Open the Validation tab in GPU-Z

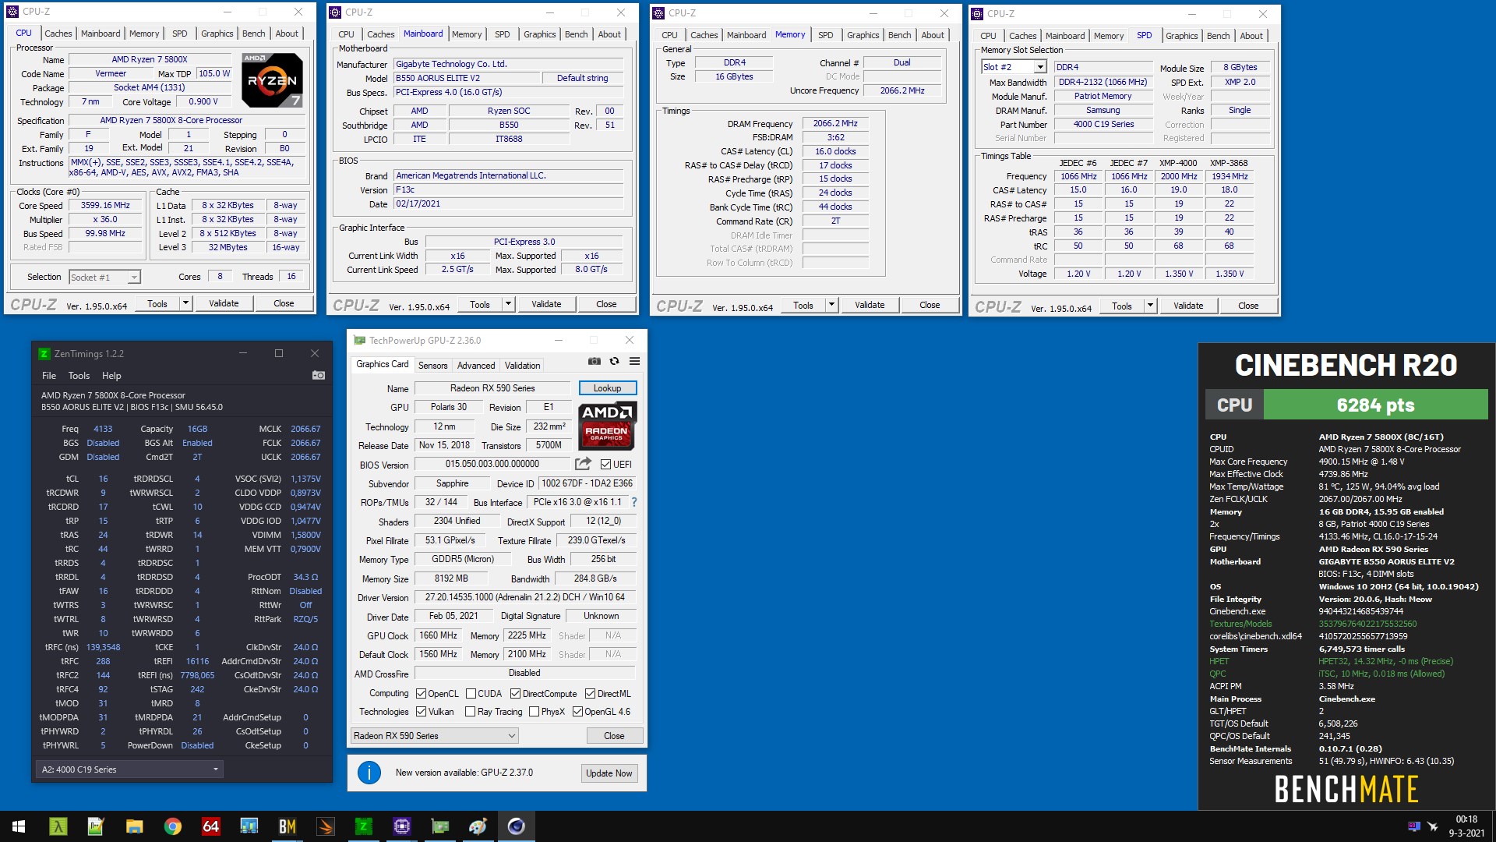pos(522,366)
